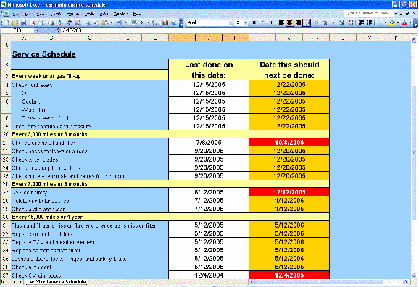This screenshot has width=419, height=287.
Task: Apply the yellow Fill Color swatch
Action: click(392, 22)
